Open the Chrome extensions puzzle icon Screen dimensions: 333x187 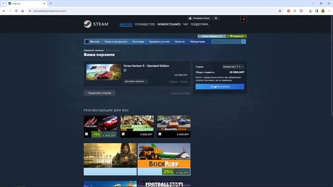(301, 11)
